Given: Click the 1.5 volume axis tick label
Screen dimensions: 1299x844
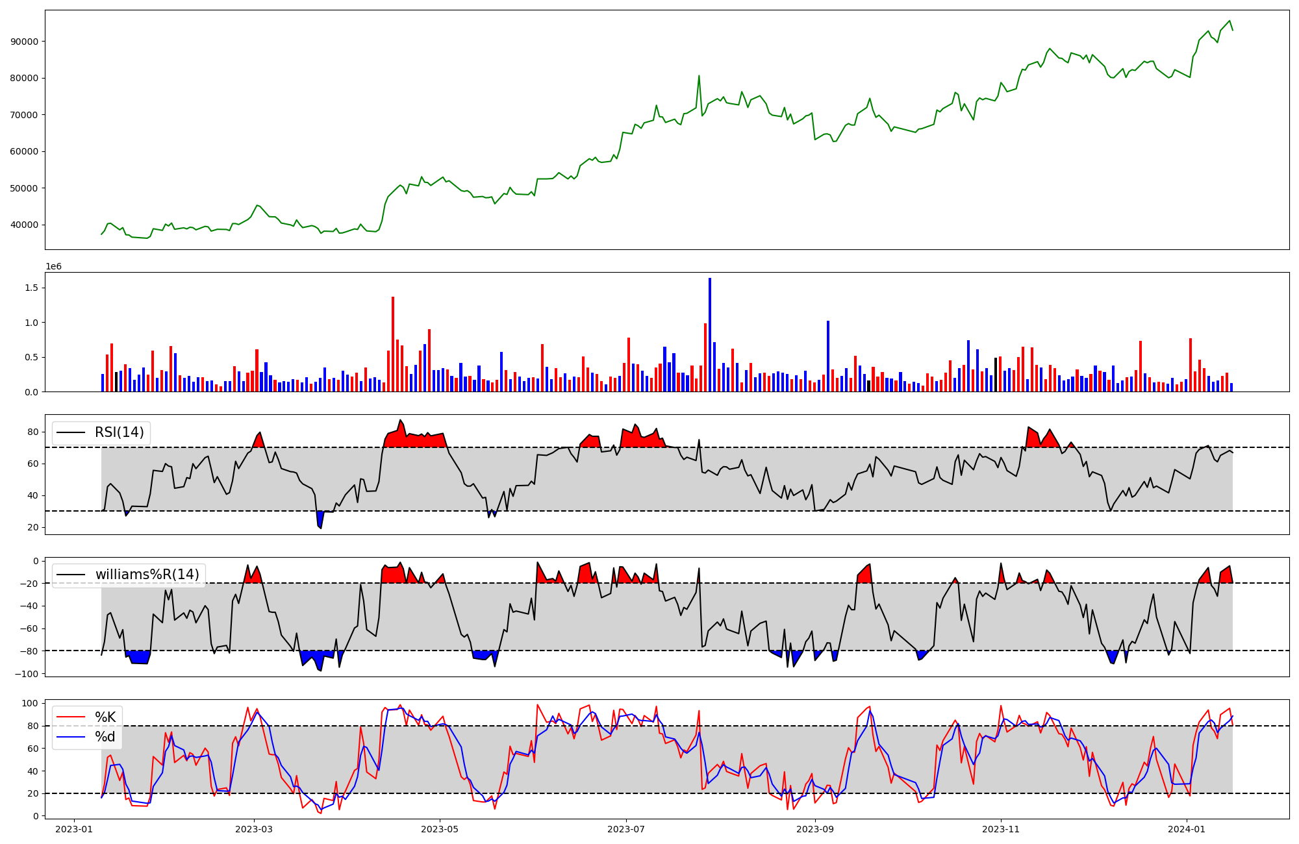Looking at the screenshot, I should [x=32, y=288].
